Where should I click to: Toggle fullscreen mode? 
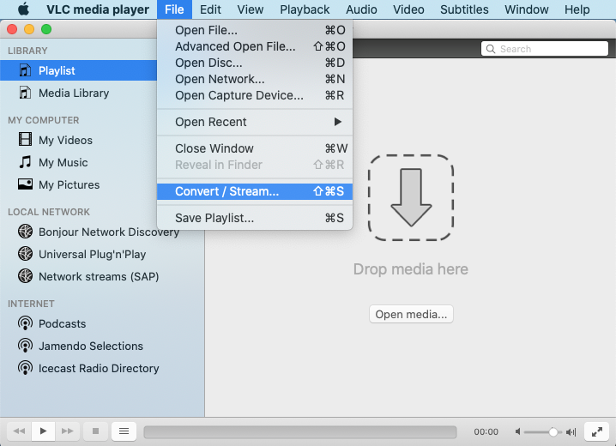597,432
